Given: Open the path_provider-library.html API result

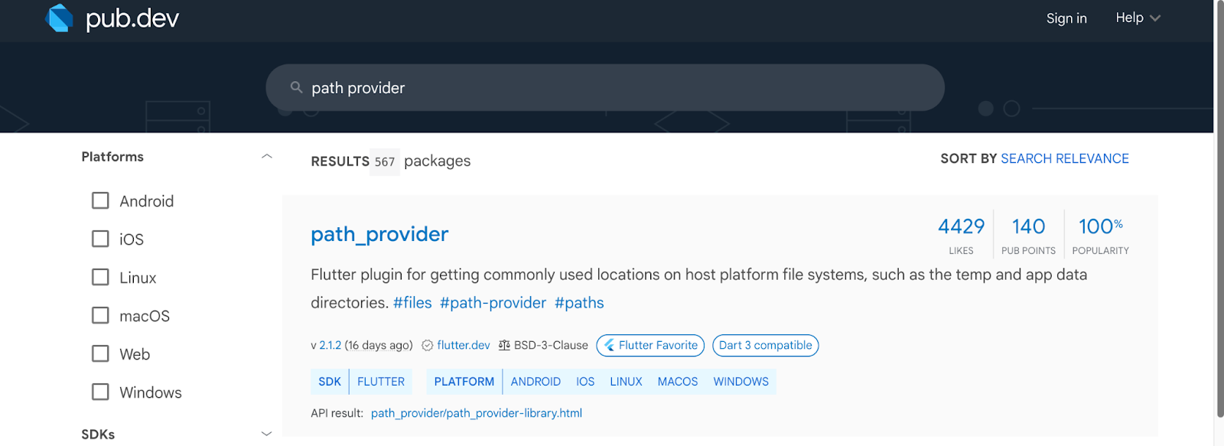Looking at the screenshot, I should 477,413.
